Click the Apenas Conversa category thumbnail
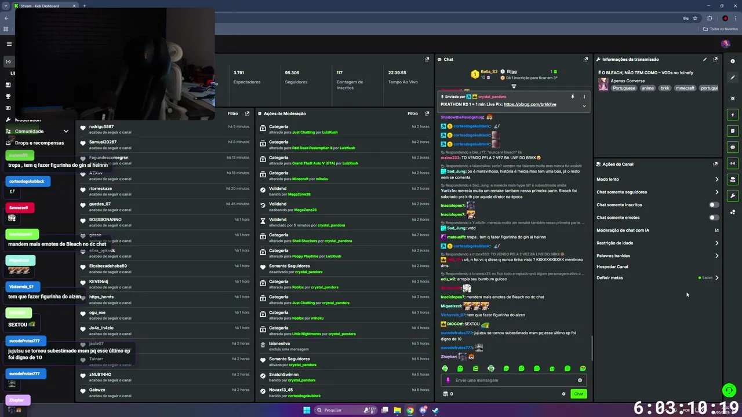This screenshot has height=417, width=742. click(603, 85)
